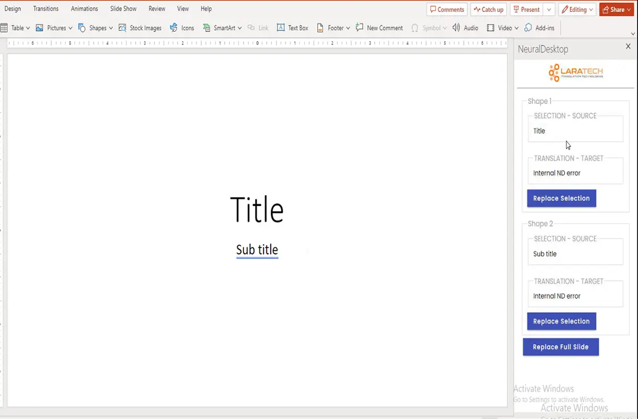
Task: Click the SmartArt icon
Action: pyautogui.click(x=207, y=28)
